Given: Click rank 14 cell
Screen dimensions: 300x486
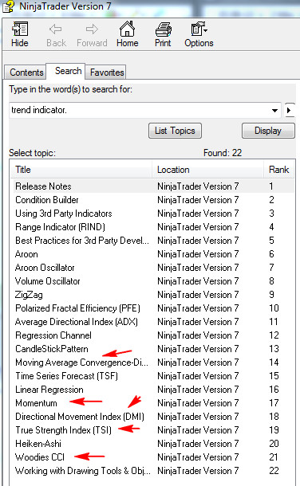Looking at the screenshot, I should pos(274,363).
